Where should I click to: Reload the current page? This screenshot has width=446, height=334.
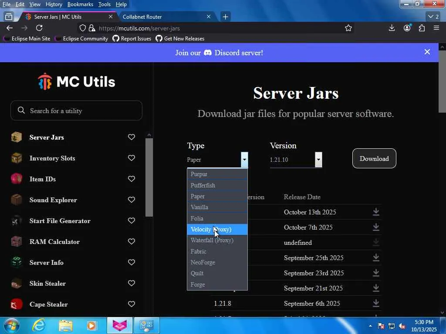coord(39,28)
